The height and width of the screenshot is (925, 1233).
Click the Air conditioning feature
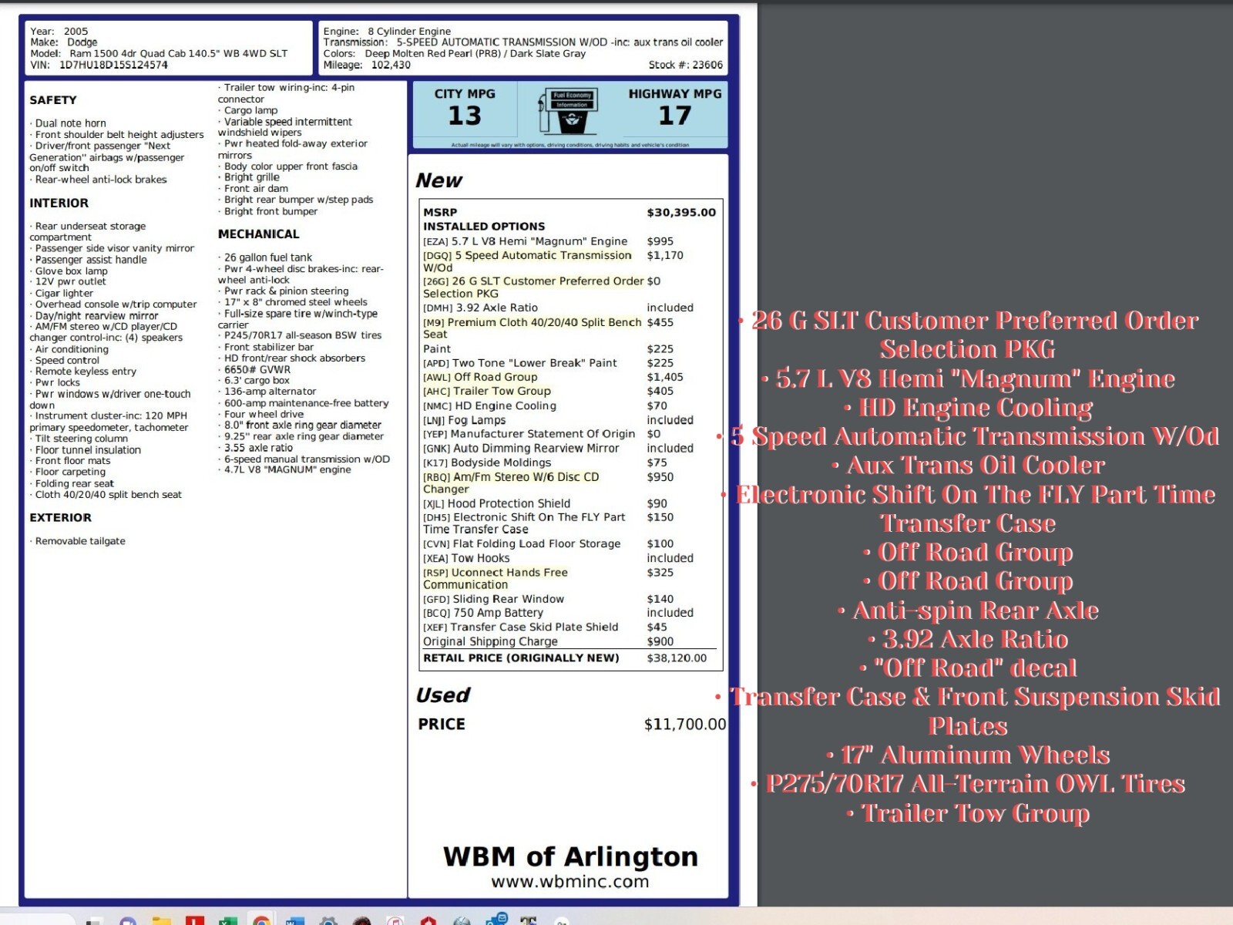pos(70,349)
